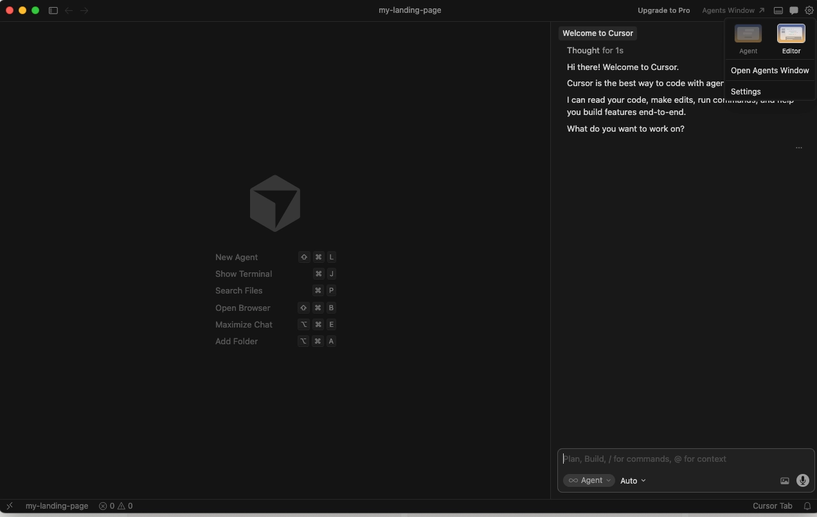Open the Agent mode dropdown

click(589, 480)
